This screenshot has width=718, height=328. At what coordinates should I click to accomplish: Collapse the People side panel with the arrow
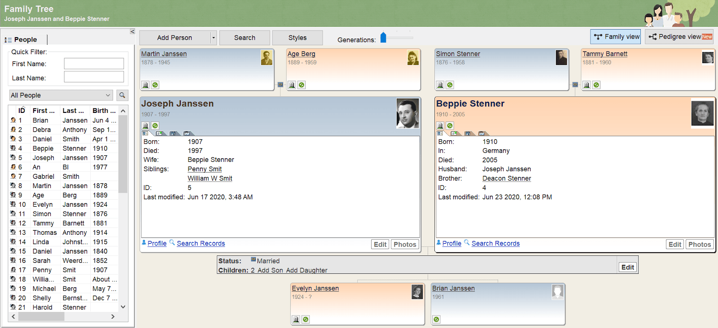pos(132,31)
